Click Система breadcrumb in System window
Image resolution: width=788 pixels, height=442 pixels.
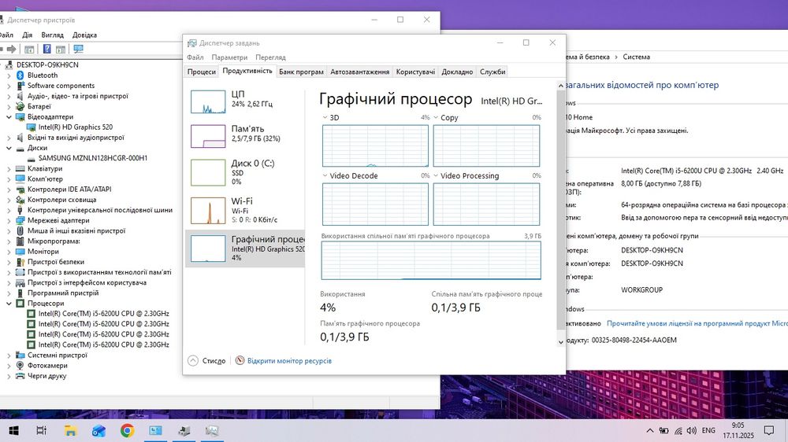(636, 57)
